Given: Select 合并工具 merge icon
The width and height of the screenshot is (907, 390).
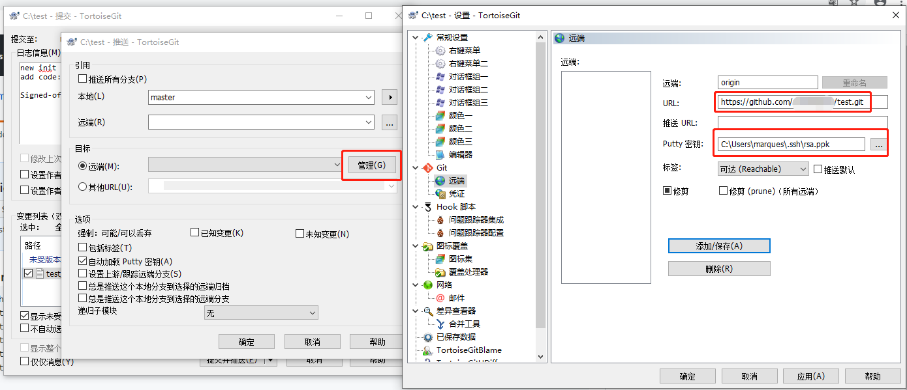Looking at the screenshot, I should 440,324.
